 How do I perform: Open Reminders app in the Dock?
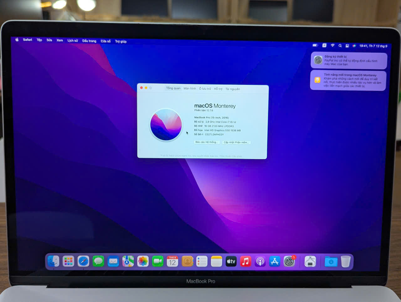pyautogui.click(x=202, y=261)
